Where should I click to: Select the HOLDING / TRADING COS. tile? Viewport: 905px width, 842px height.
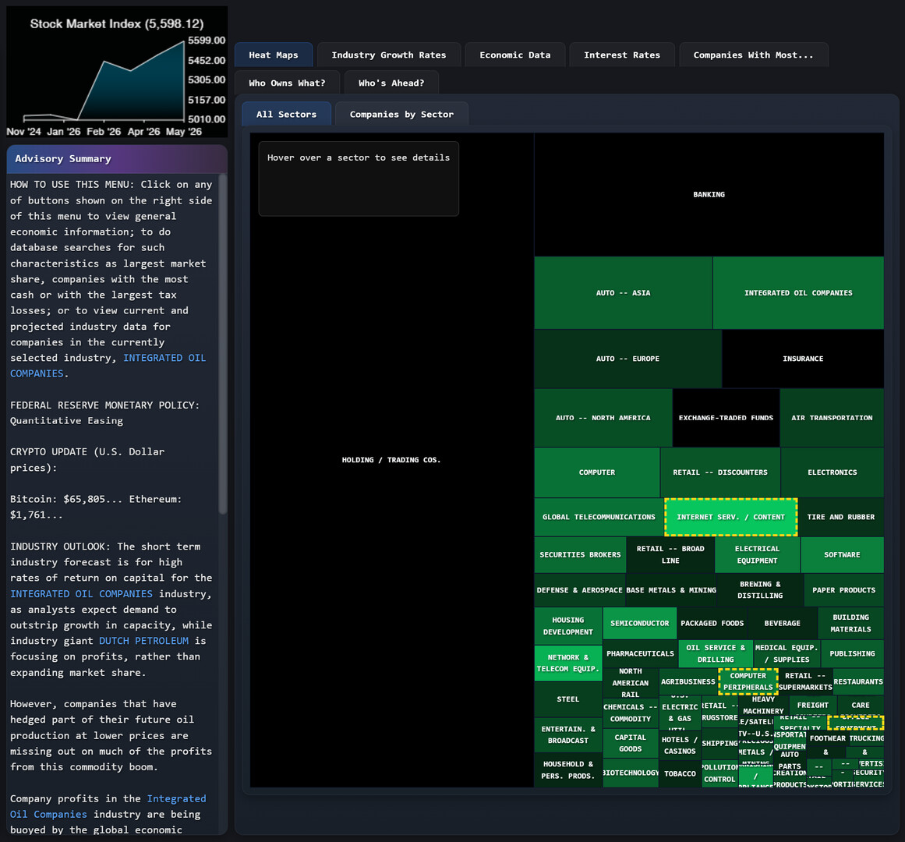coord(391,460)
